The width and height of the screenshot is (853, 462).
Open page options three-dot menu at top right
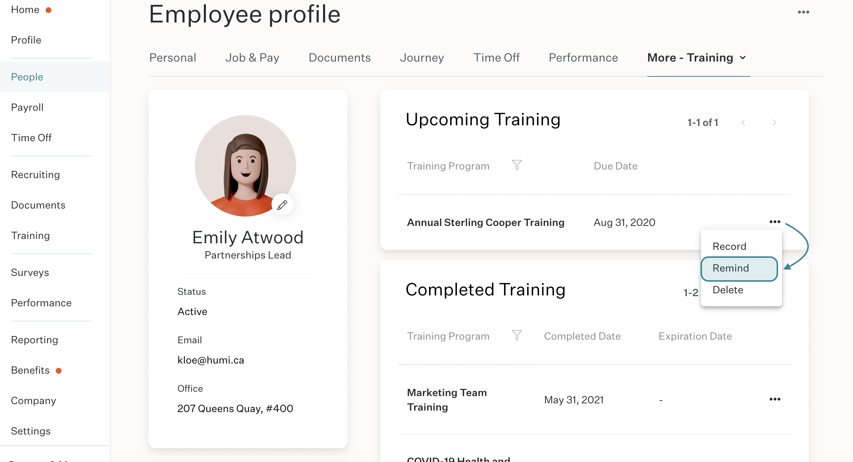(x=803, y=12)
